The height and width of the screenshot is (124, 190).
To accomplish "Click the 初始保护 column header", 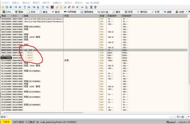I will 154,16.
